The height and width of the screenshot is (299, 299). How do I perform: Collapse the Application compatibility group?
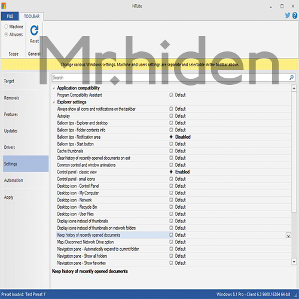click(54, 88)
